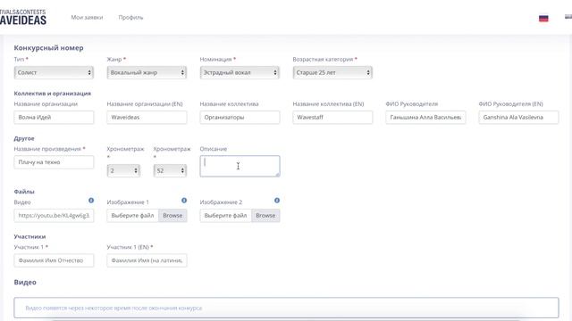
Task: Click the Изображение 1 Выберите файл field
Action: click(x=133, y=216)
